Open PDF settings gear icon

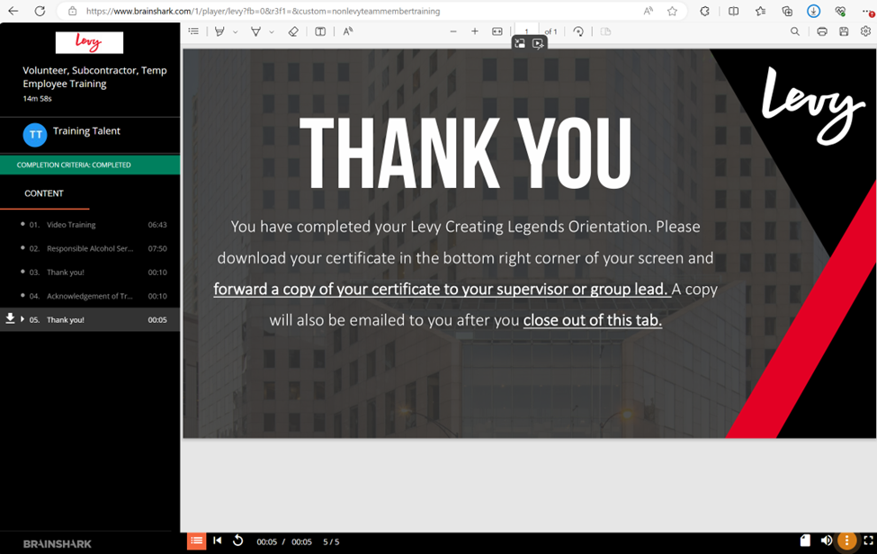click(x=865, y=31)
